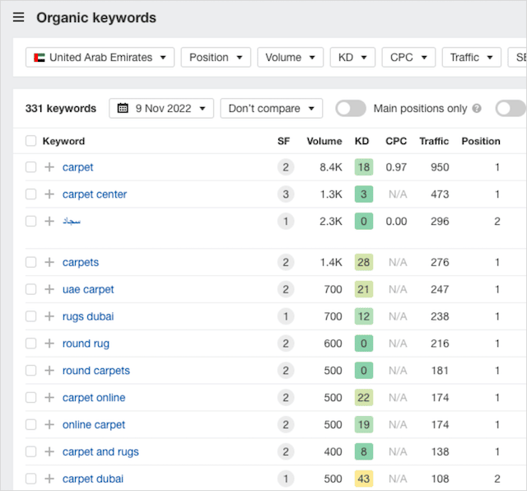Click the KD badge 43 for carpet dubai

(363, 479)
